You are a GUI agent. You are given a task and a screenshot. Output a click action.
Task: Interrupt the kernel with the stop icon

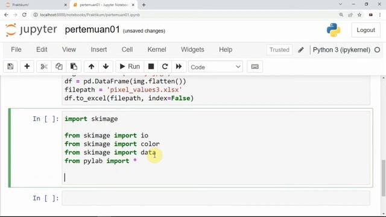151,67
